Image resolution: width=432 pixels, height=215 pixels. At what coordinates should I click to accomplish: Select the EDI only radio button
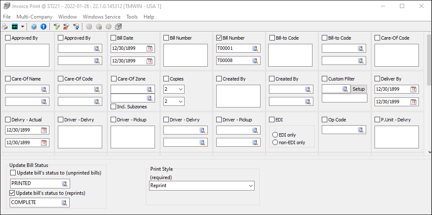tap(275, 135)
